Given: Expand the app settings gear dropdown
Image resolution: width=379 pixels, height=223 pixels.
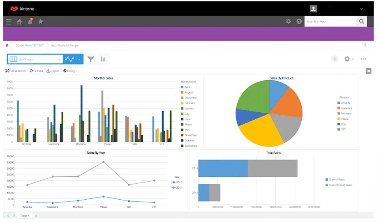Looking at the screenshot, I should click(349, 59).
